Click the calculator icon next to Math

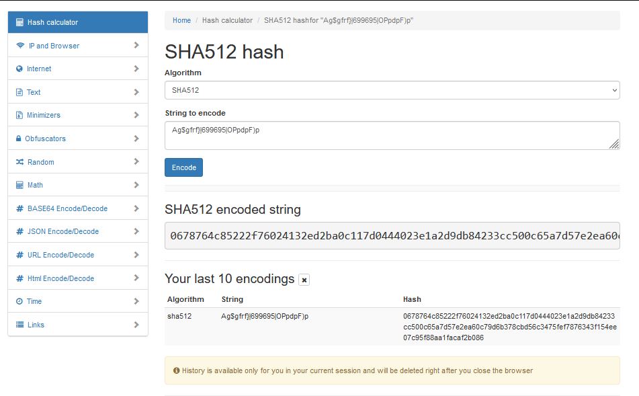(19, 185)
